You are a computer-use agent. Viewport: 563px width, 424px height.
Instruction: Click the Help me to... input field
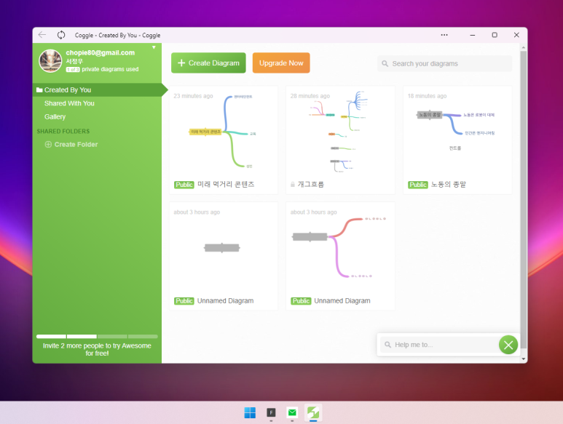pyautogui.click(x=440, y=345)
